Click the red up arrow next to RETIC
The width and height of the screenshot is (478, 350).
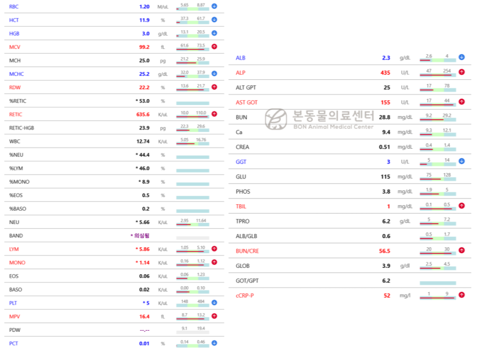click(214, 114)
